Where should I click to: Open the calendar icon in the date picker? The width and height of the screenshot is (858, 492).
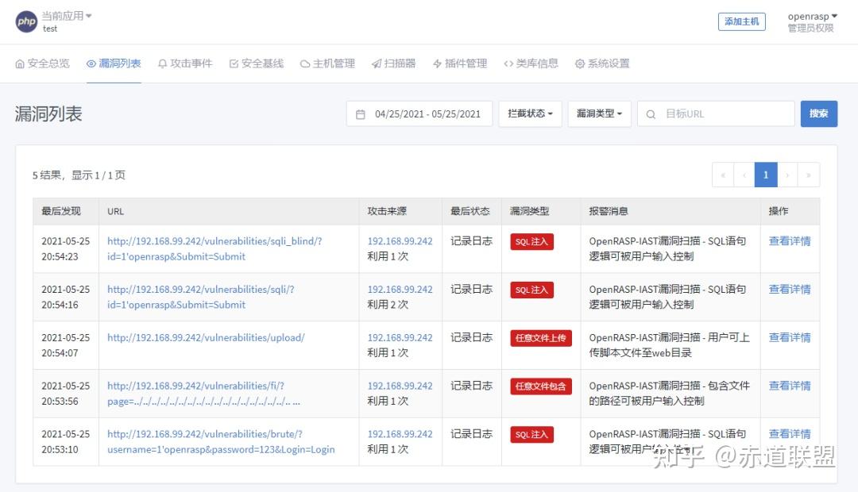[x=361, y=113]
